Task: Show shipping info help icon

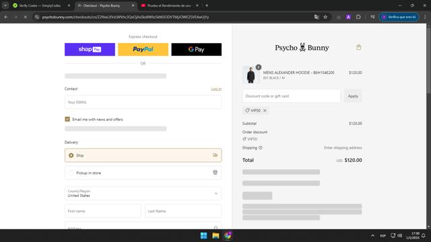Action: (x=261, y=148)
